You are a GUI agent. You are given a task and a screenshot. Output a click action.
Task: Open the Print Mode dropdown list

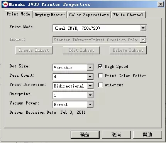click(143, 28)
